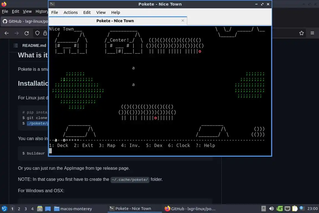This screenshot has height=213, width=319.
Task: Open the Actions menu in terminal
Action: [71, 12]
